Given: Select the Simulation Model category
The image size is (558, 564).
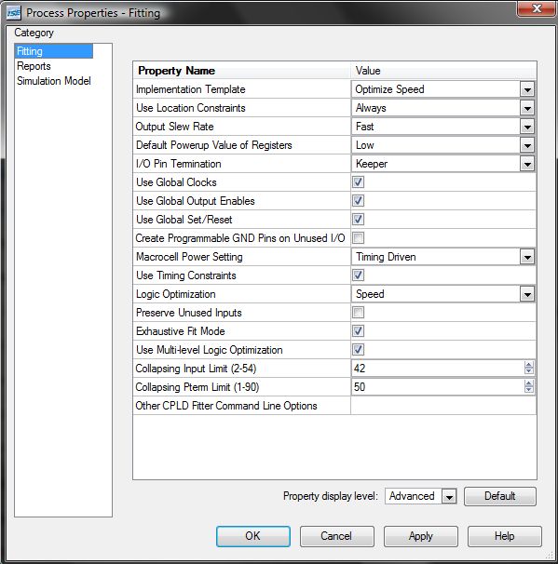Looking at the screenshot, I should click(x=54, y=81).
